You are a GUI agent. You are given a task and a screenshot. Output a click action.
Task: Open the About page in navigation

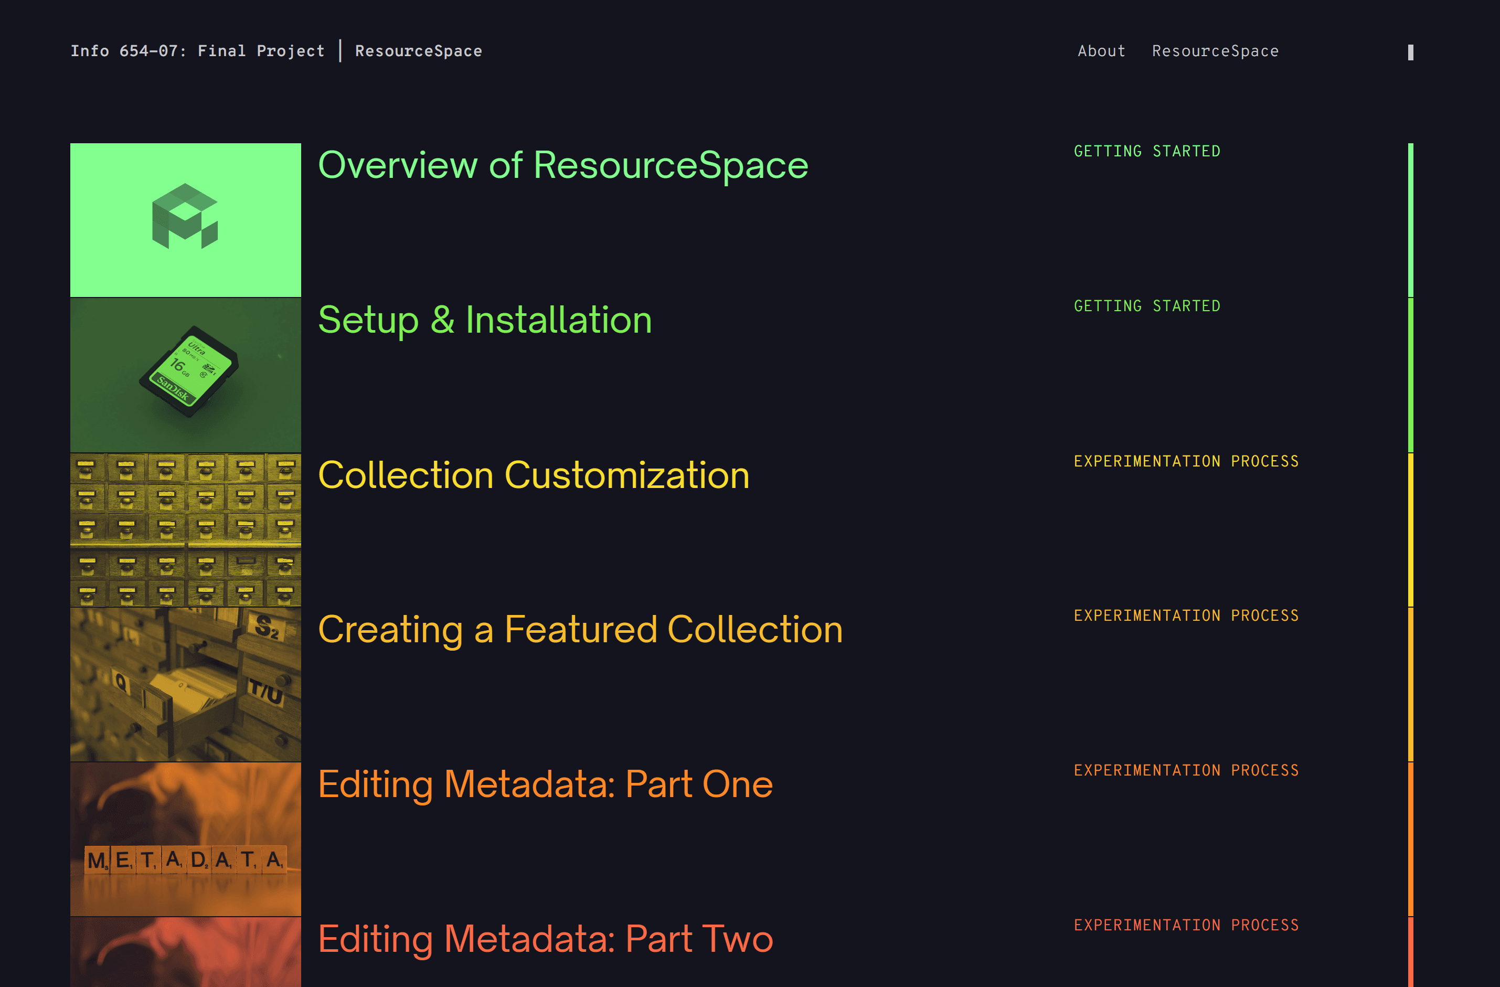pos(1101,51)
